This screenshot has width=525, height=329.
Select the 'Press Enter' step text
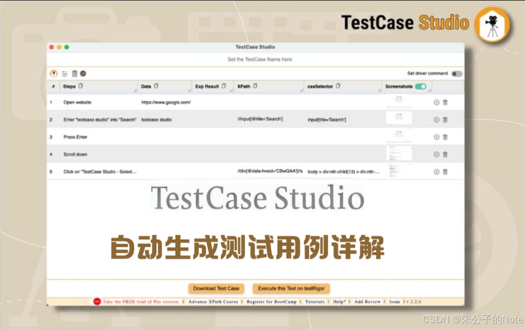click(75, 137)
